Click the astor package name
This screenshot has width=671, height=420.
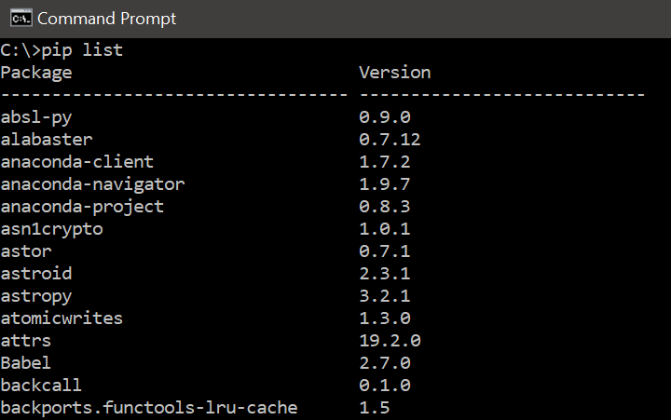tap(26, 251)
